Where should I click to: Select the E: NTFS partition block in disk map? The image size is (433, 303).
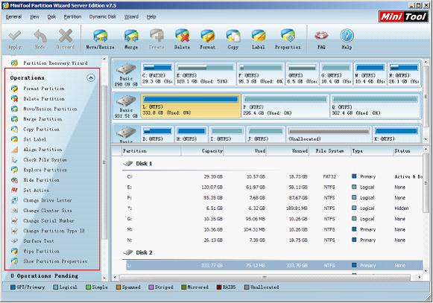coord(206,74)
